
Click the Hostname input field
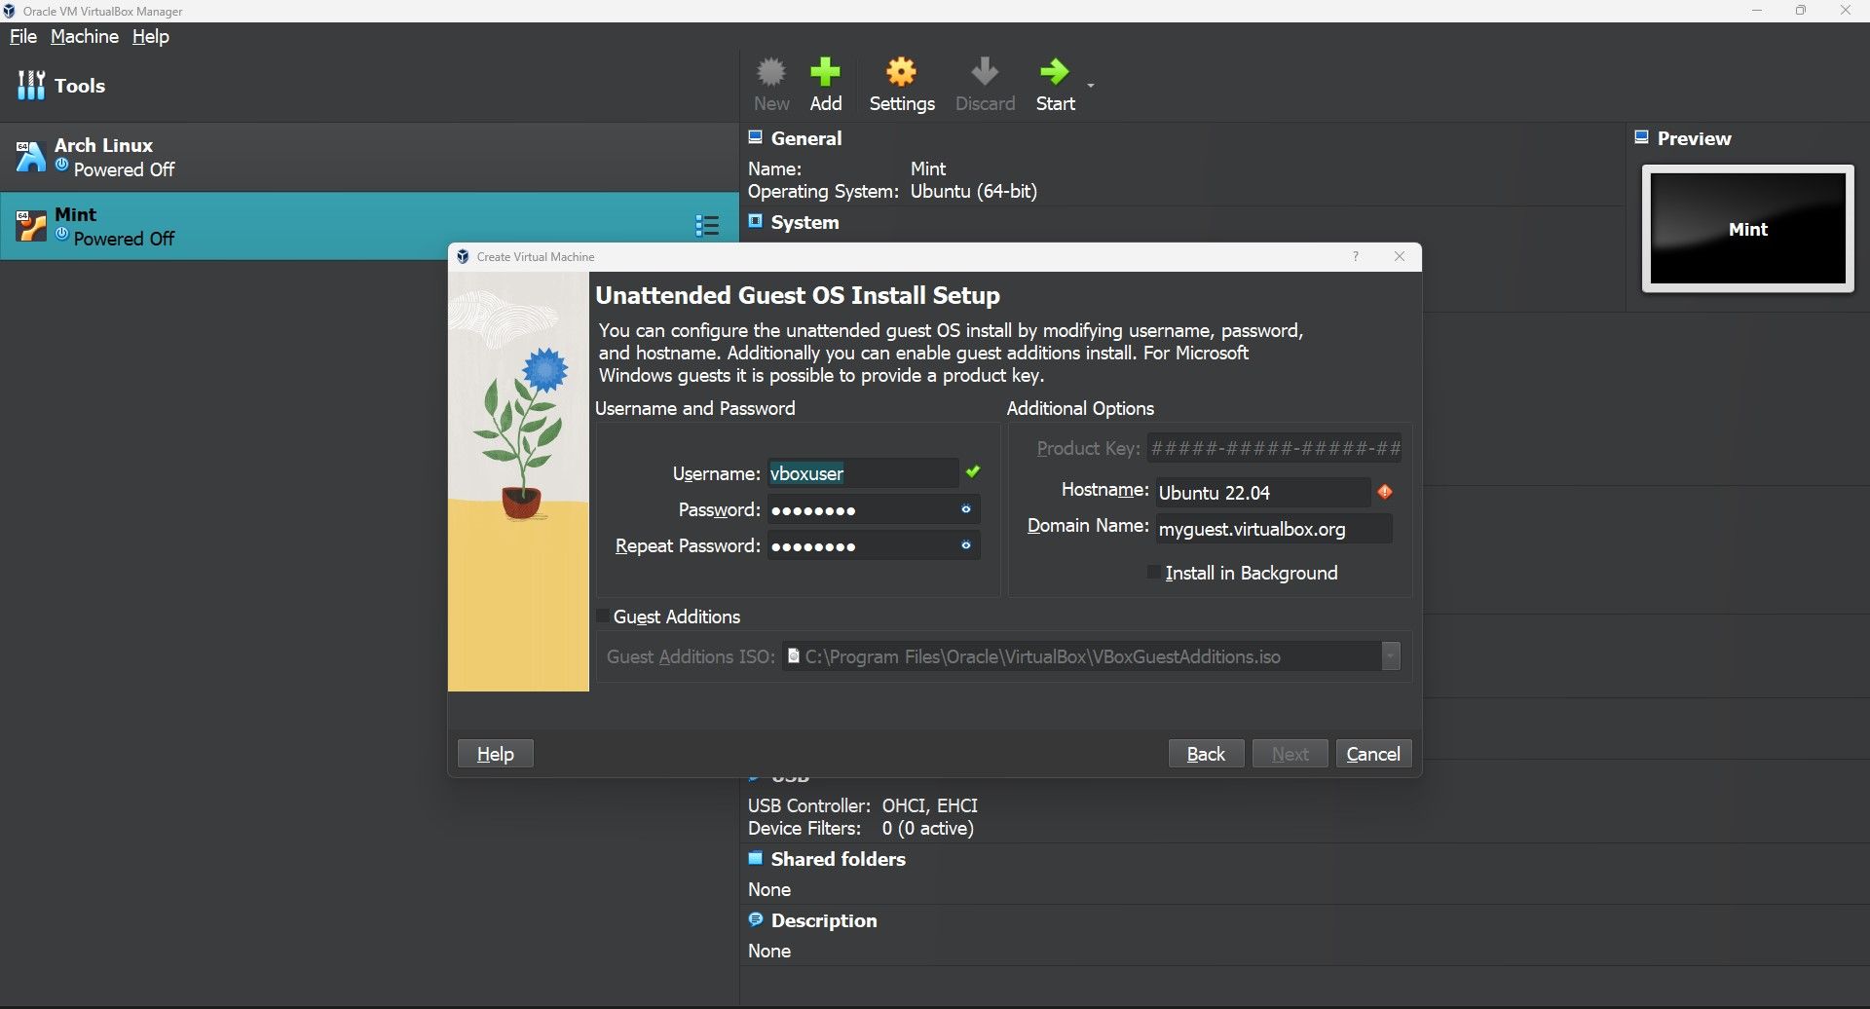click(1263, 493)
